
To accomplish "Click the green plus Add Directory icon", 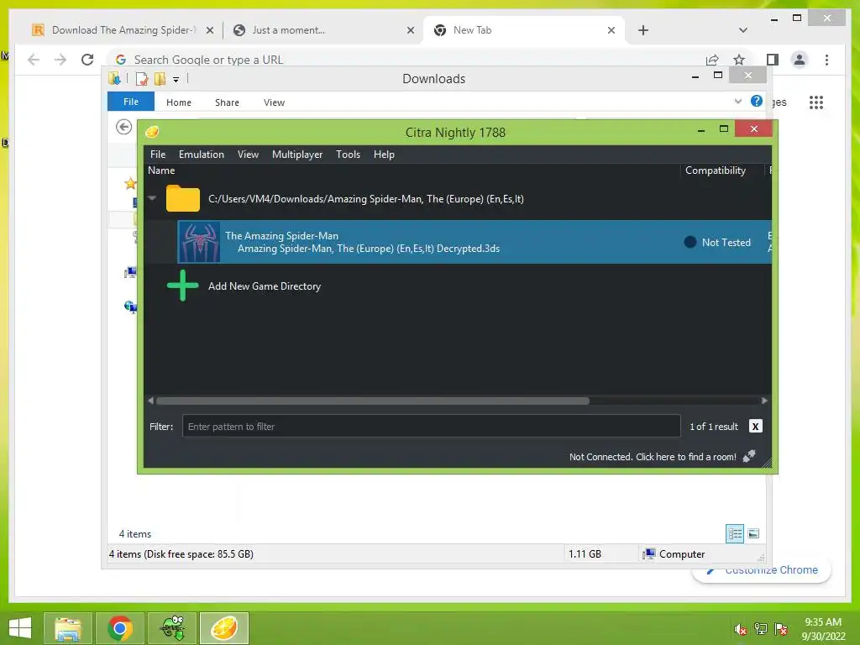I will (x=182, y=286).
